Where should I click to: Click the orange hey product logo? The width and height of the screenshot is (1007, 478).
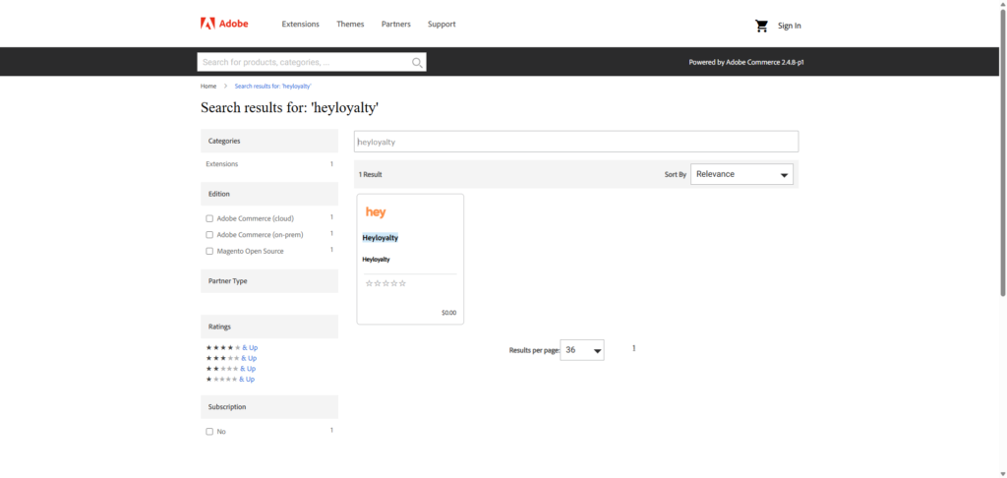(x=376, y=211)
